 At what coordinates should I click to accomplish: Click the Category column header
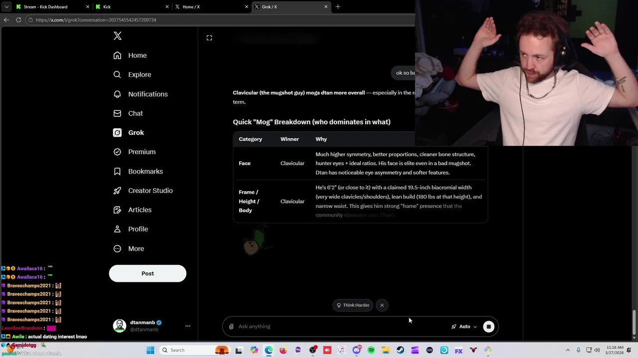[x=250, y=139]
